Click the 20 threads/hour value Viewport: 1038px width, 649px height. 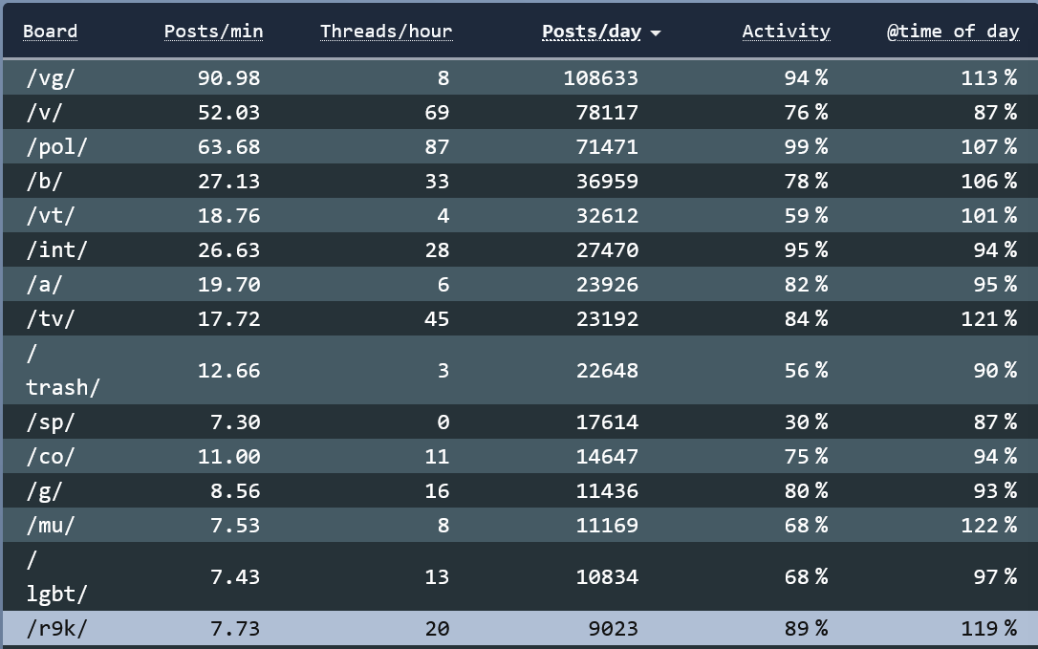point(437,629)
